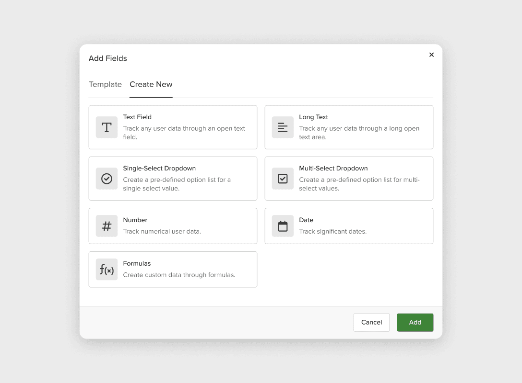
Task: Click the Date calendar icon
Action: point(283,226)
